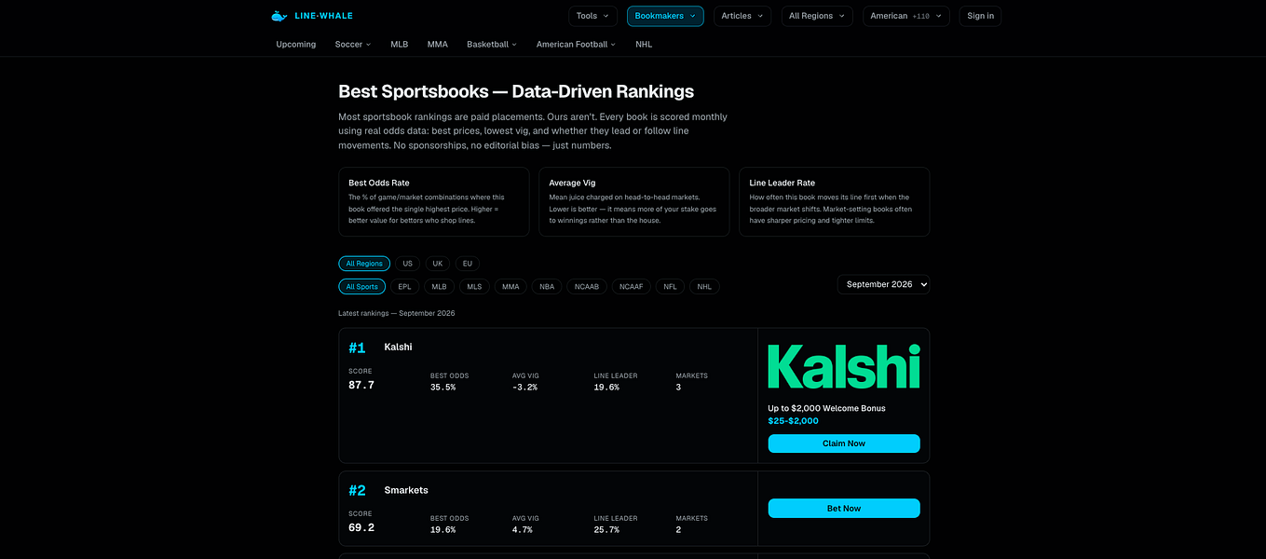Filter rankings by NFL

pyautogui.click(x=671, y=287)
